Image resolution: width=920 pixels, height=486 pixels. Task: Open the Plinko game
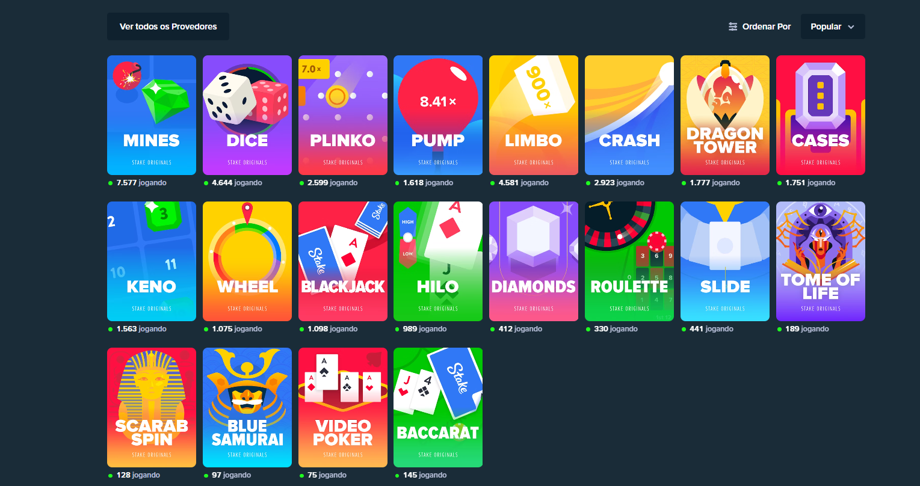(x=343, y=115)
